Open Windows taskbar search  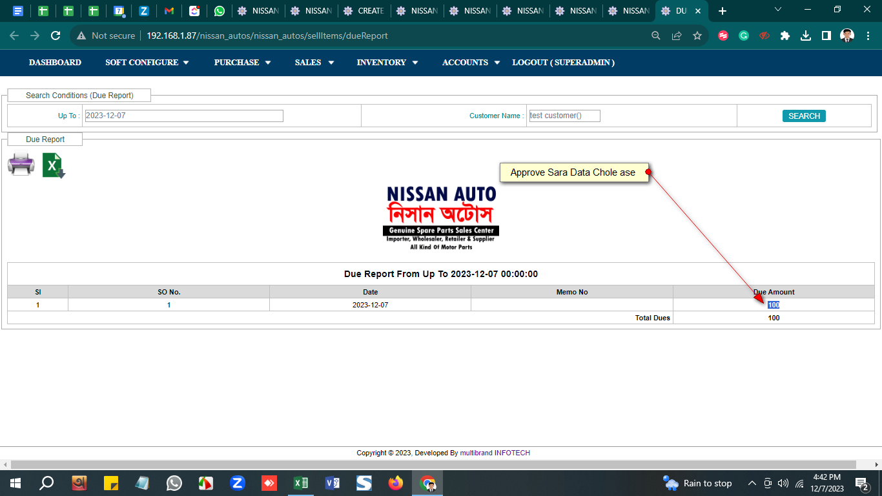pos(46,483)
